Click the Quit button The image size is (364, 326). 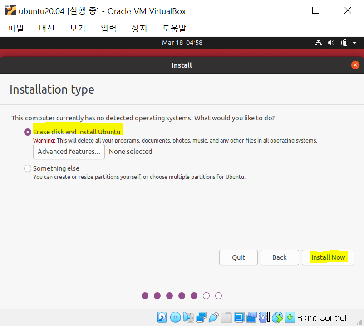coord(238,257)
